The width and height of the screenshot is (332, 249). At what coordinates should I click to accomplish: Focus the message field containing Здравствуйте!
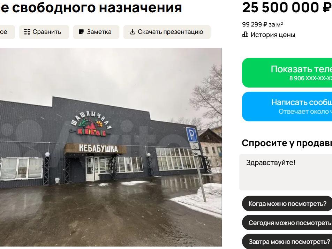coord(286,172)
